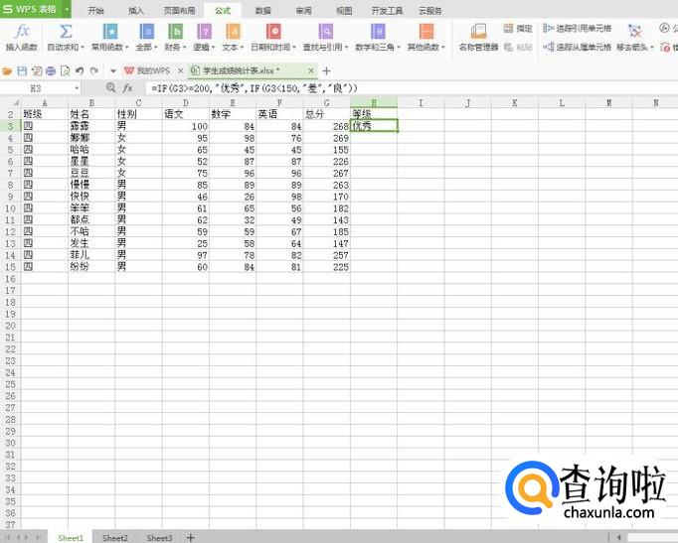The image size is (678, 543).
Task: Click Trace Dependents (追踪从属单元格)
Action: [578, 47]
